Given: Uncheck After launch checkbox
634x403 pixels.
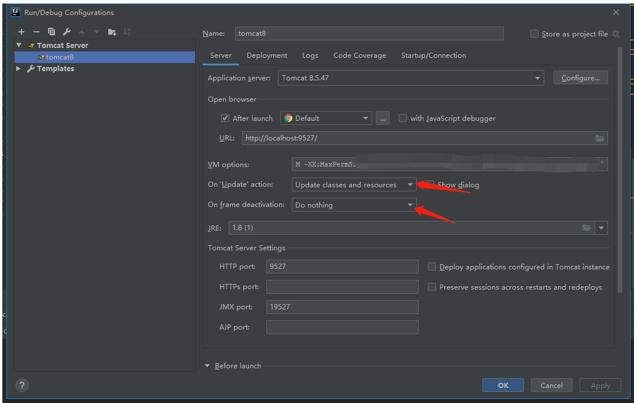Looking at the screenshot, I should (225, 119).
